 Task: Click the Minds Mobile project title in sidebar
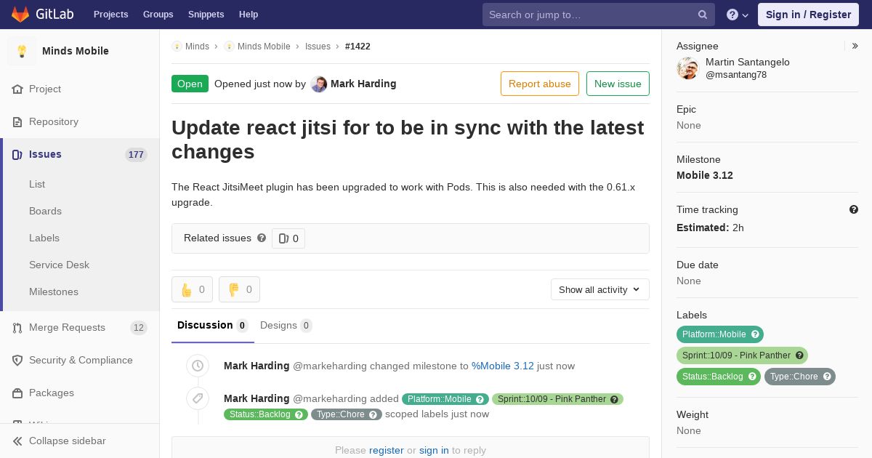(76, 51)
